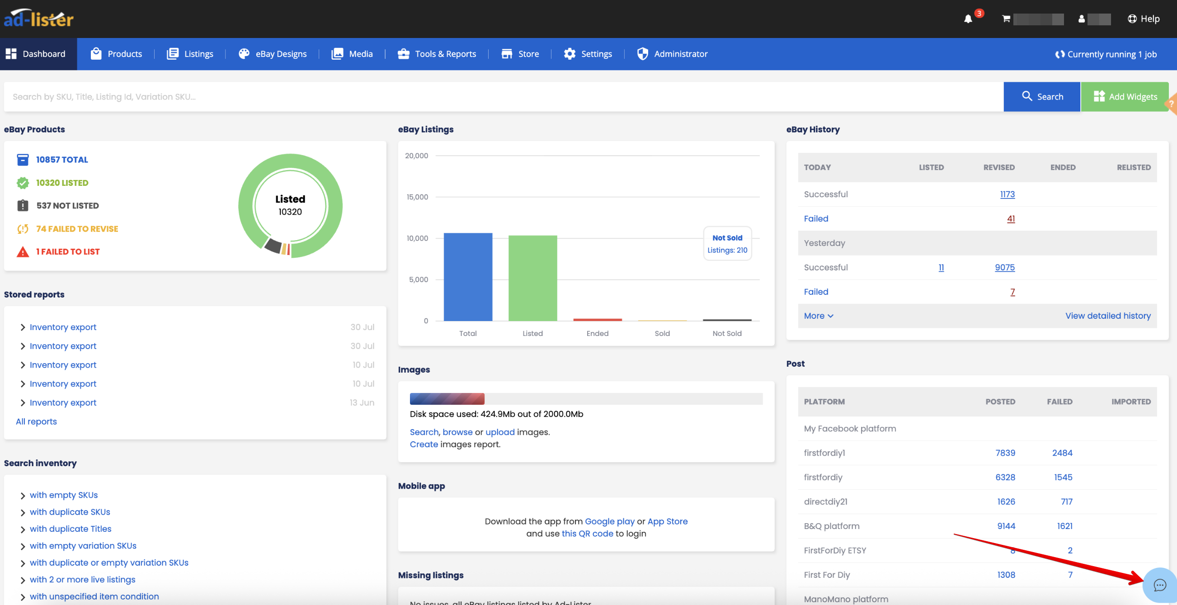Open the user account icon

click(1081, 19)
